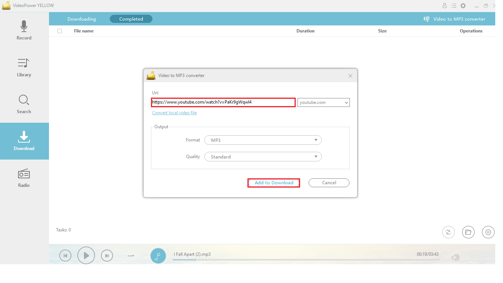Click the Tasks: 0 status text
503x283 pixels.
click(x=63, y=230)
